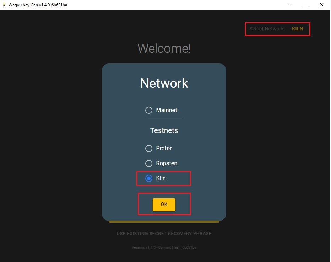Click the "Network" dialog title
The image size is (331, 262).
[x=164, y=83]
